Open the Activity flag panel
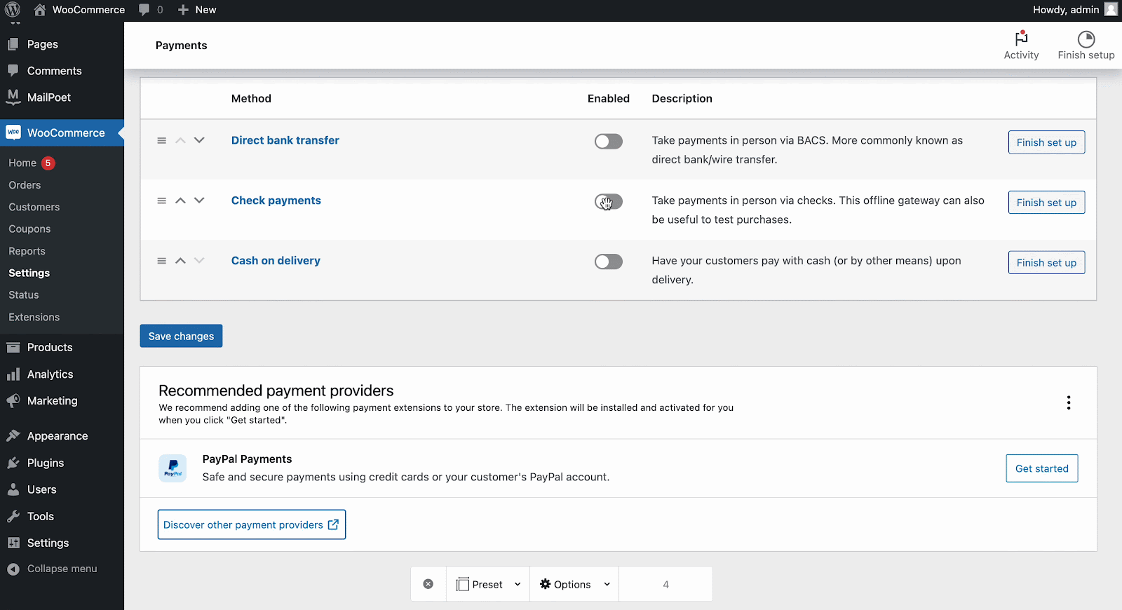Image resolution: width=1122 pixels, height=610 pixels. (x=1021, y=46)
